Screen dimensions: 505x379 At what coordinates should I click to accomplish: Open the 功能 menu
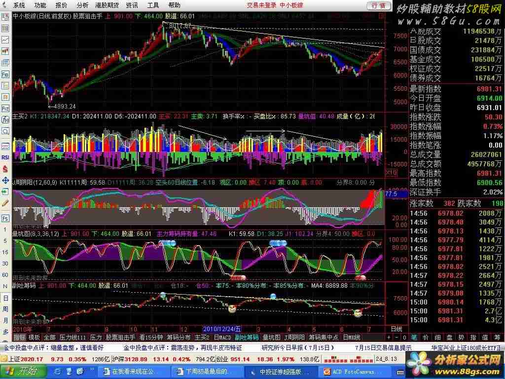[x=40, y=5]
